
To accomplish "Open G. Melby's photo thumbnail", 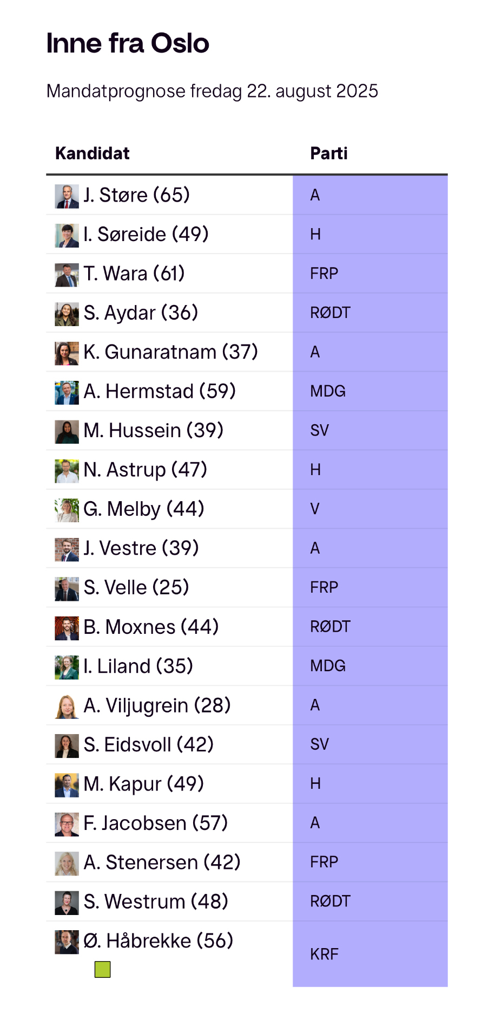I will (67, 510).
